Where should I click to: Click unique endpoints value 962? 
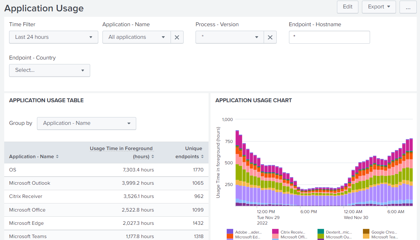[x=199, y=196]
